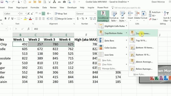Open the Color Scales submenu

point(113,47)
